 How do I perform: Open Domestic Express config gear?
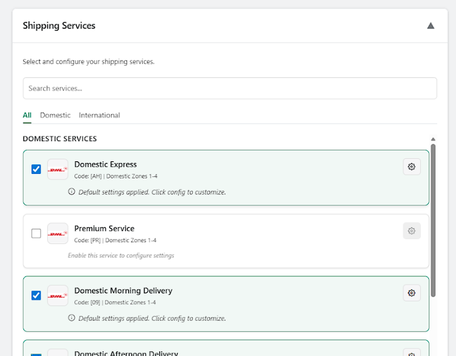point(412,166)
